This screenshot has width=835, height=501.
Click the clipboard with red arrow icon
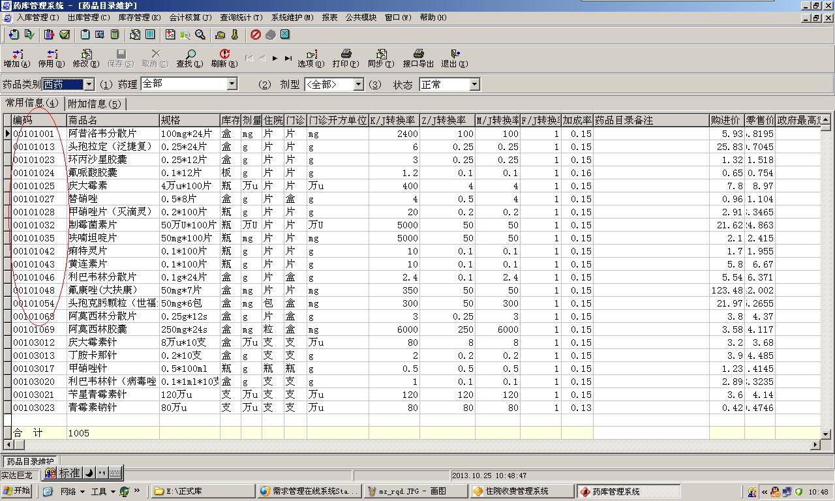49,35
